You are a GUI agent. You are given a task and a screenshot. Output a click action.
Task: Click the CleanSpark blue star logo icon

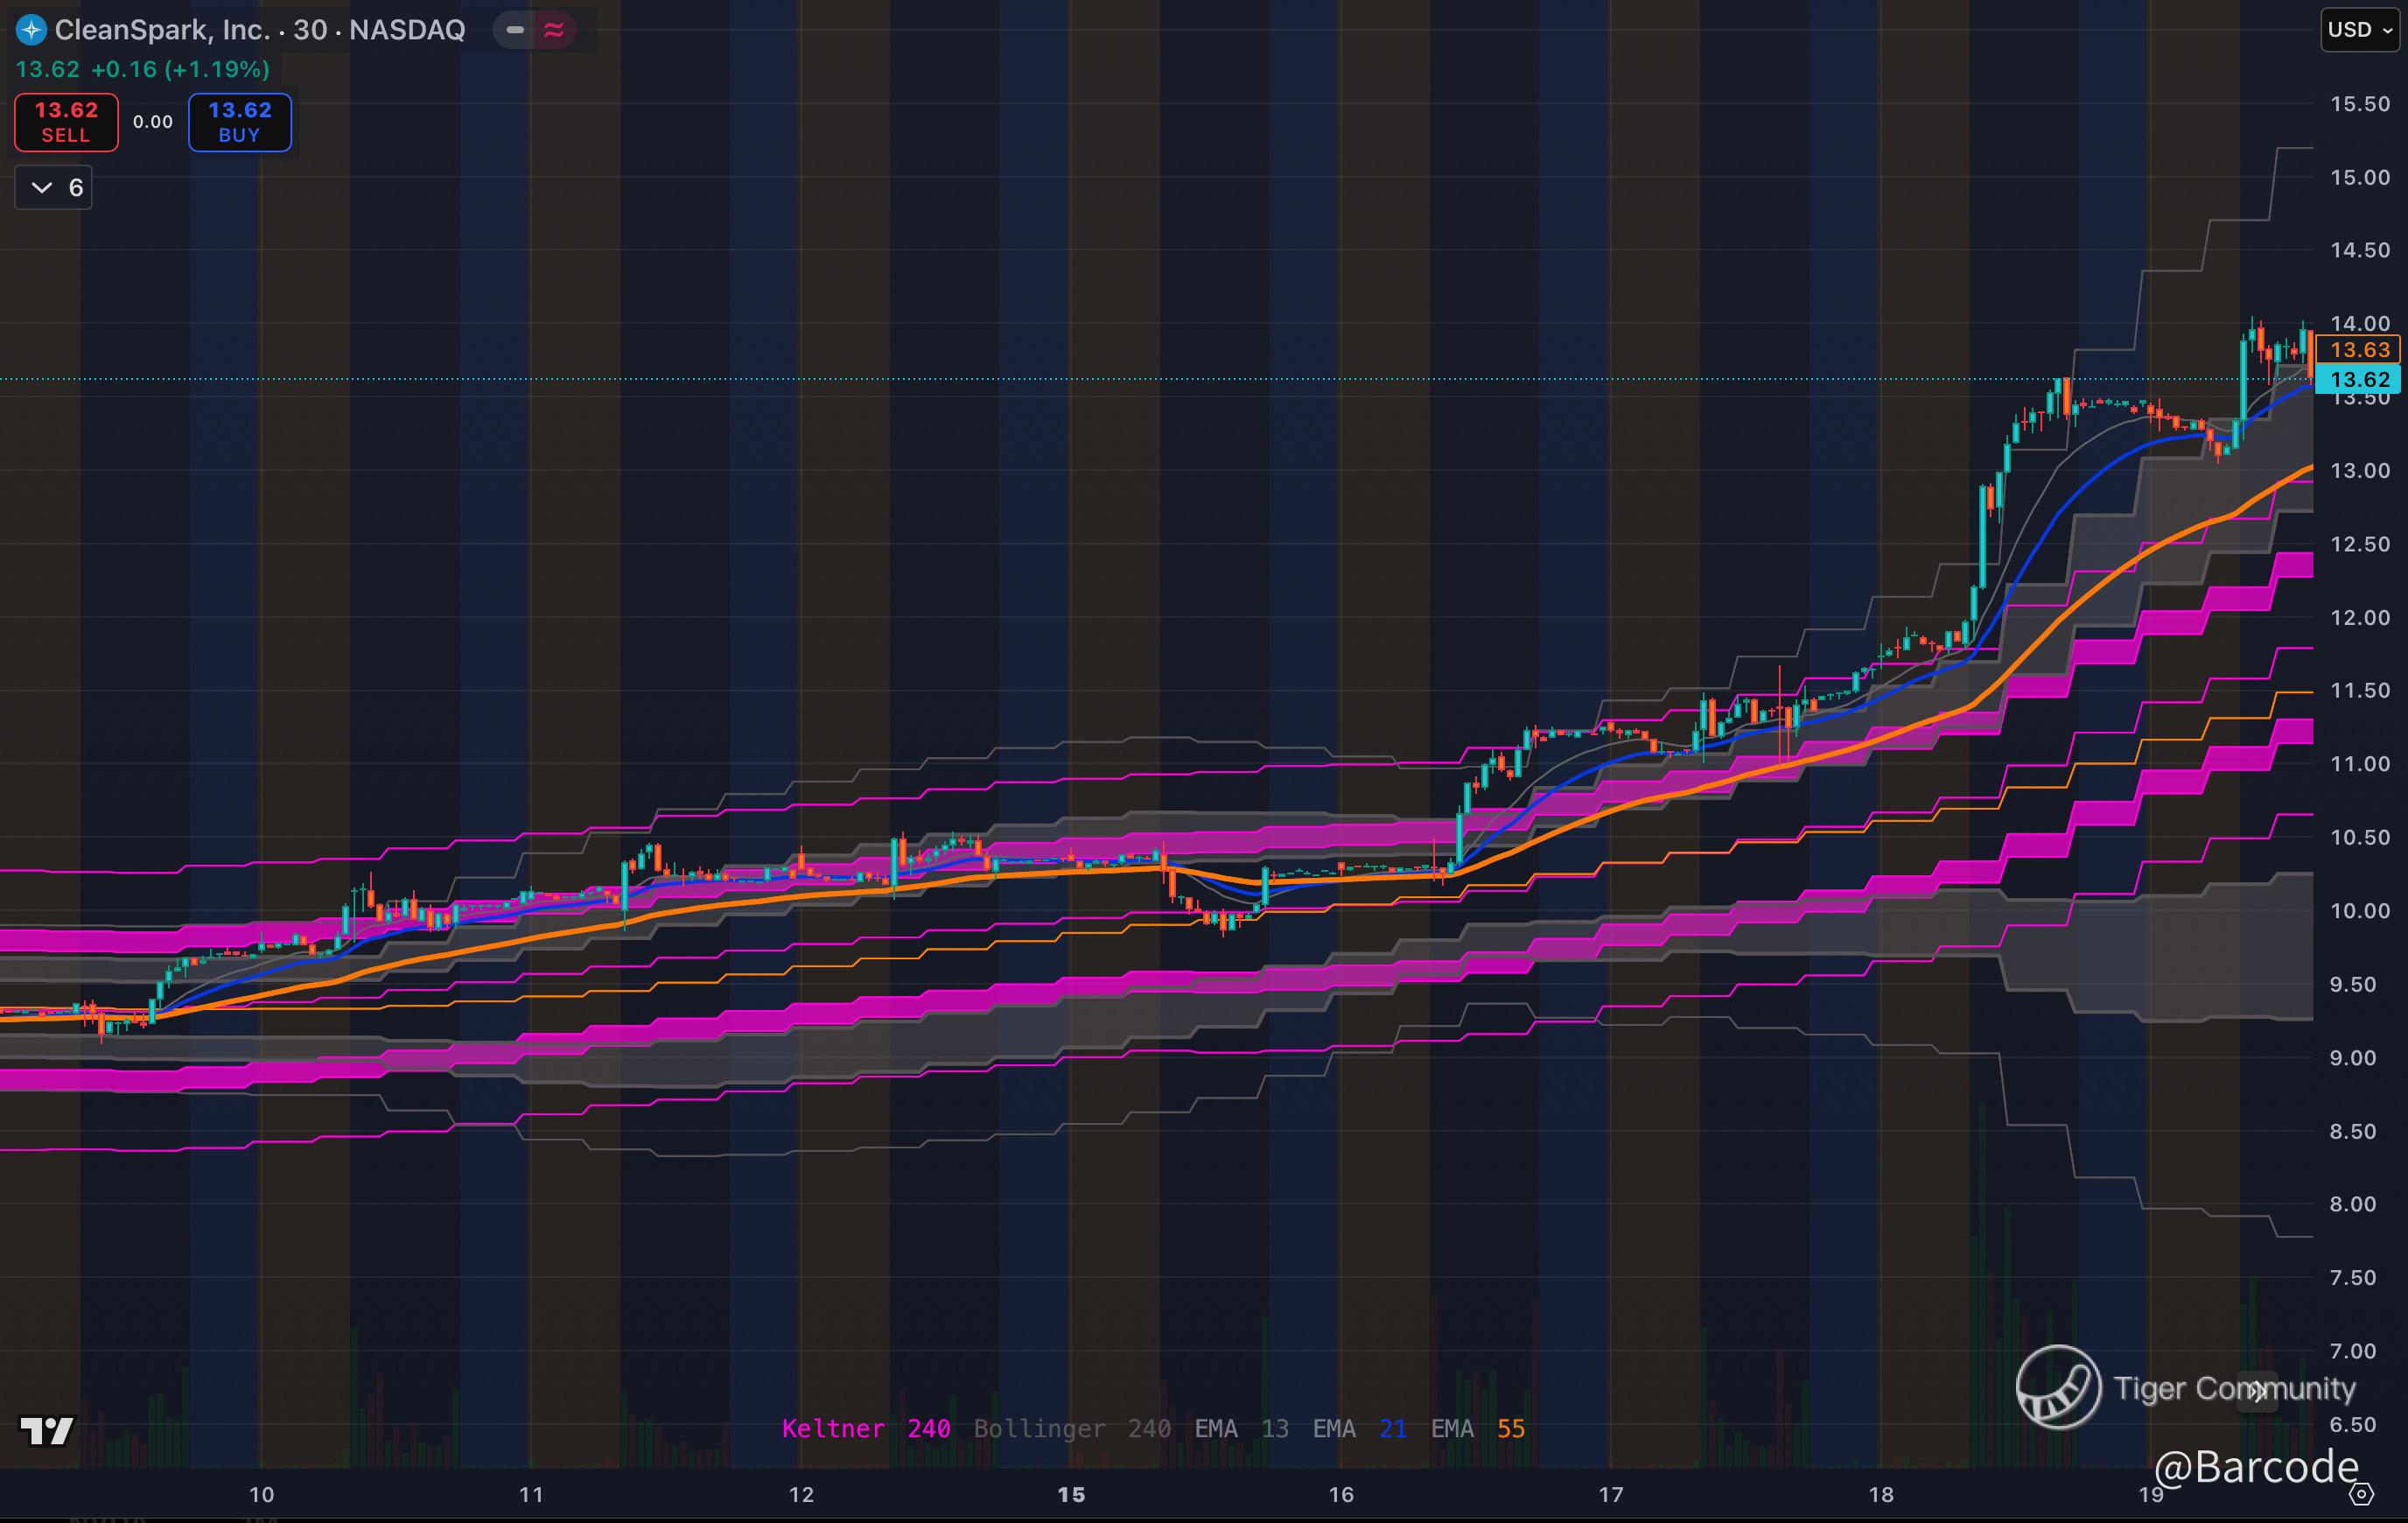(31, 30)
